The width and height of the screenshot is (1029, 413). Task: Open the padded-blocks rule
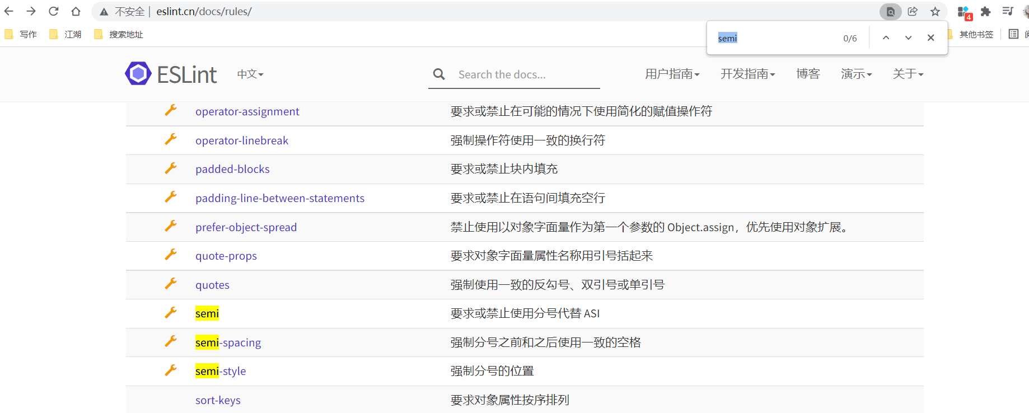(x=232, y=169)
